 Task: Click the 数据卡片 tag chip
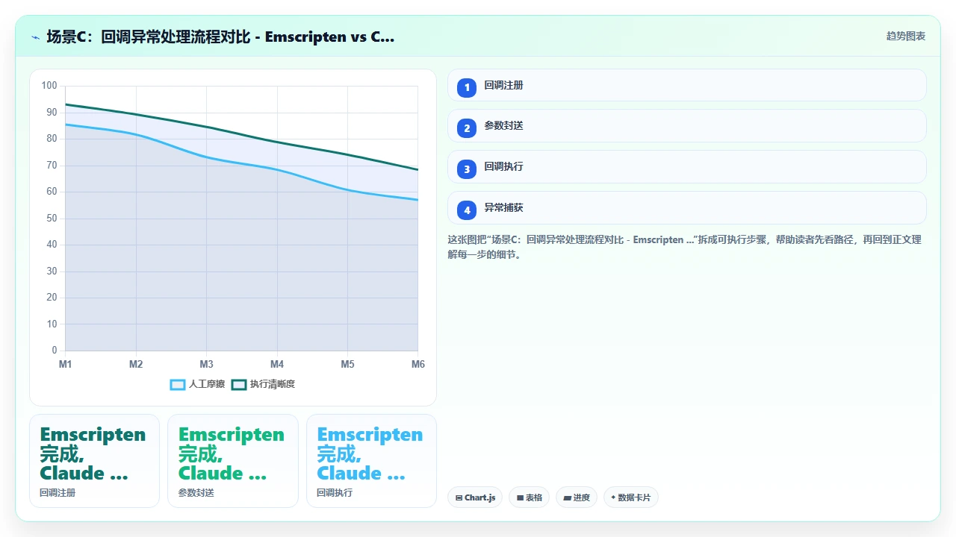pyautogui.click(x=631, y=497)
